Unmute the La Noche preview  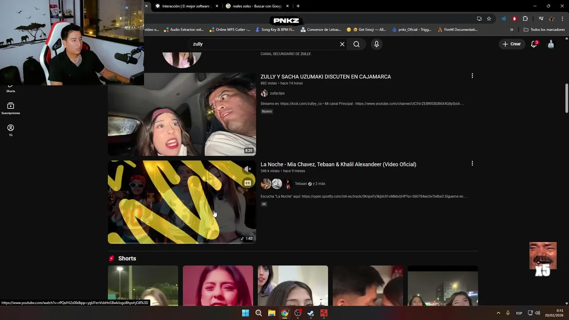(248, 169)
